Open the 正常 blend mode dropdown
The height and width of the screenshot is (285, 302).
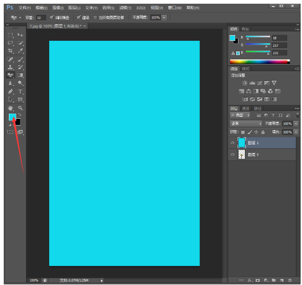246,124
